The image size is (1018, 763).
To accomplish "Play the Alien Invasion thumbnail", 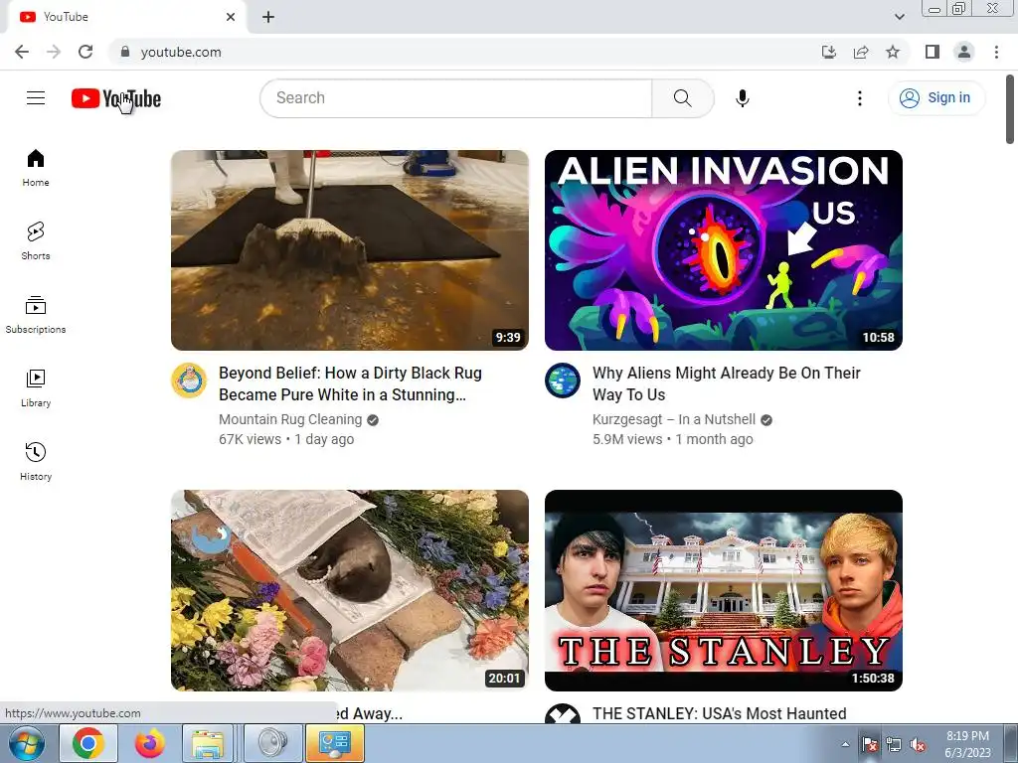I will click(x=724, y=250).
